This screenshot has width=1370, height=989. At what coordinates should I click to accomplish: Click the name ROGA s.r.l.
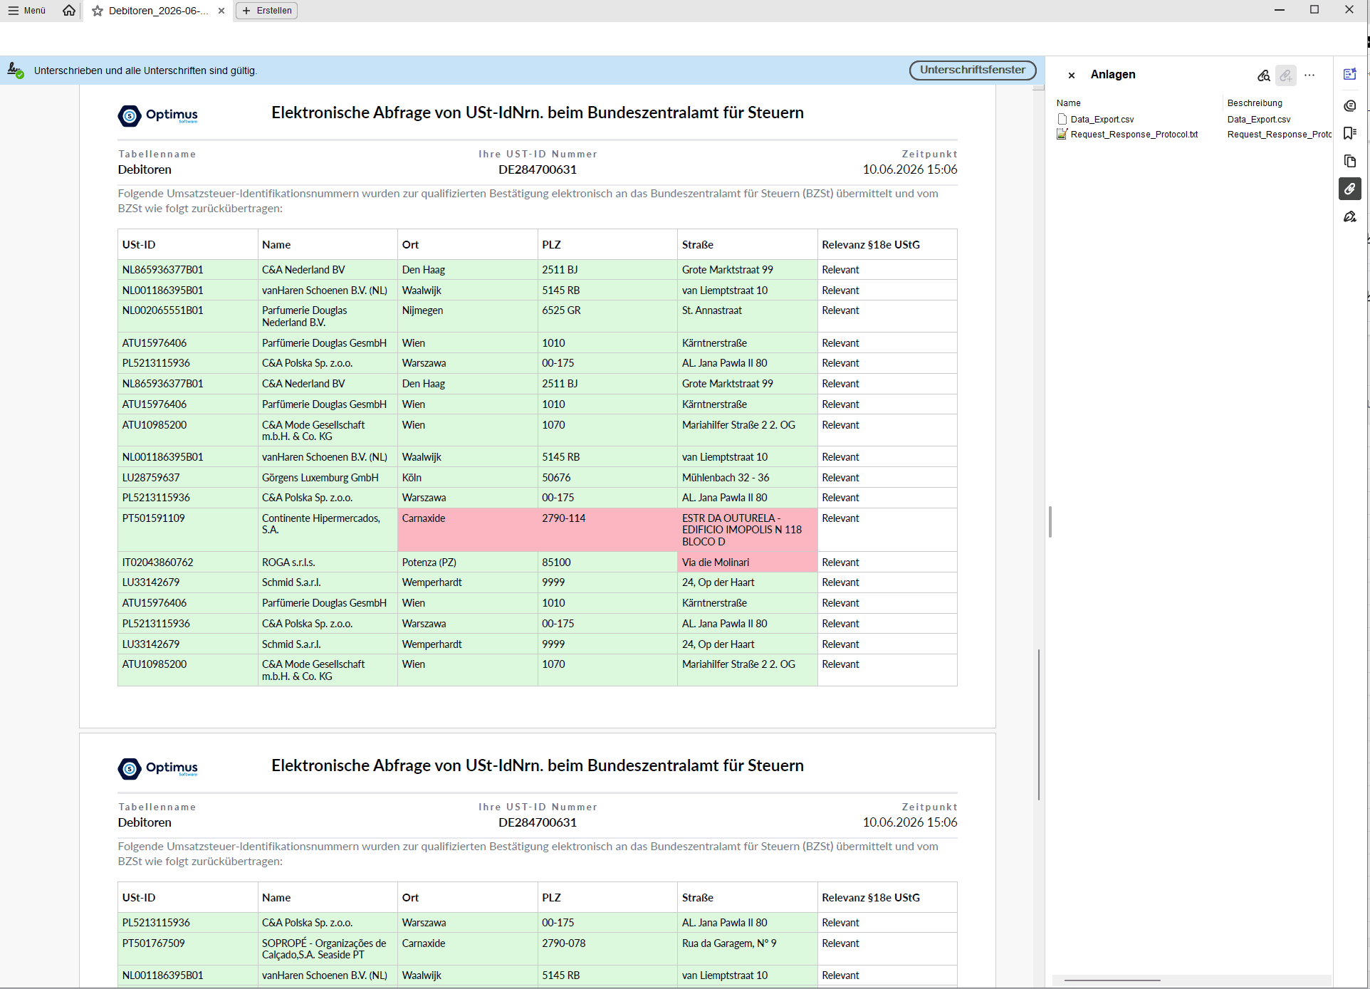327,562
